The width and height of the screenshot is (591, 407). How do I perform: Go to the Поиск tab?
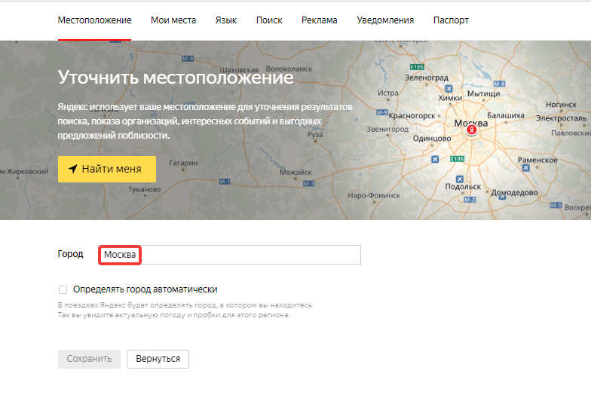269,20
